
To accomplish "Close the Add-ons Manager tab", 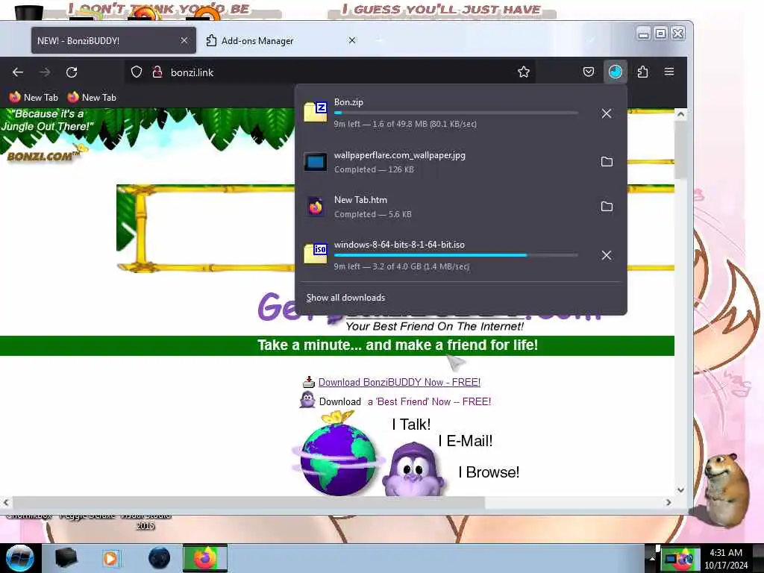I will (x=352, y=40).
